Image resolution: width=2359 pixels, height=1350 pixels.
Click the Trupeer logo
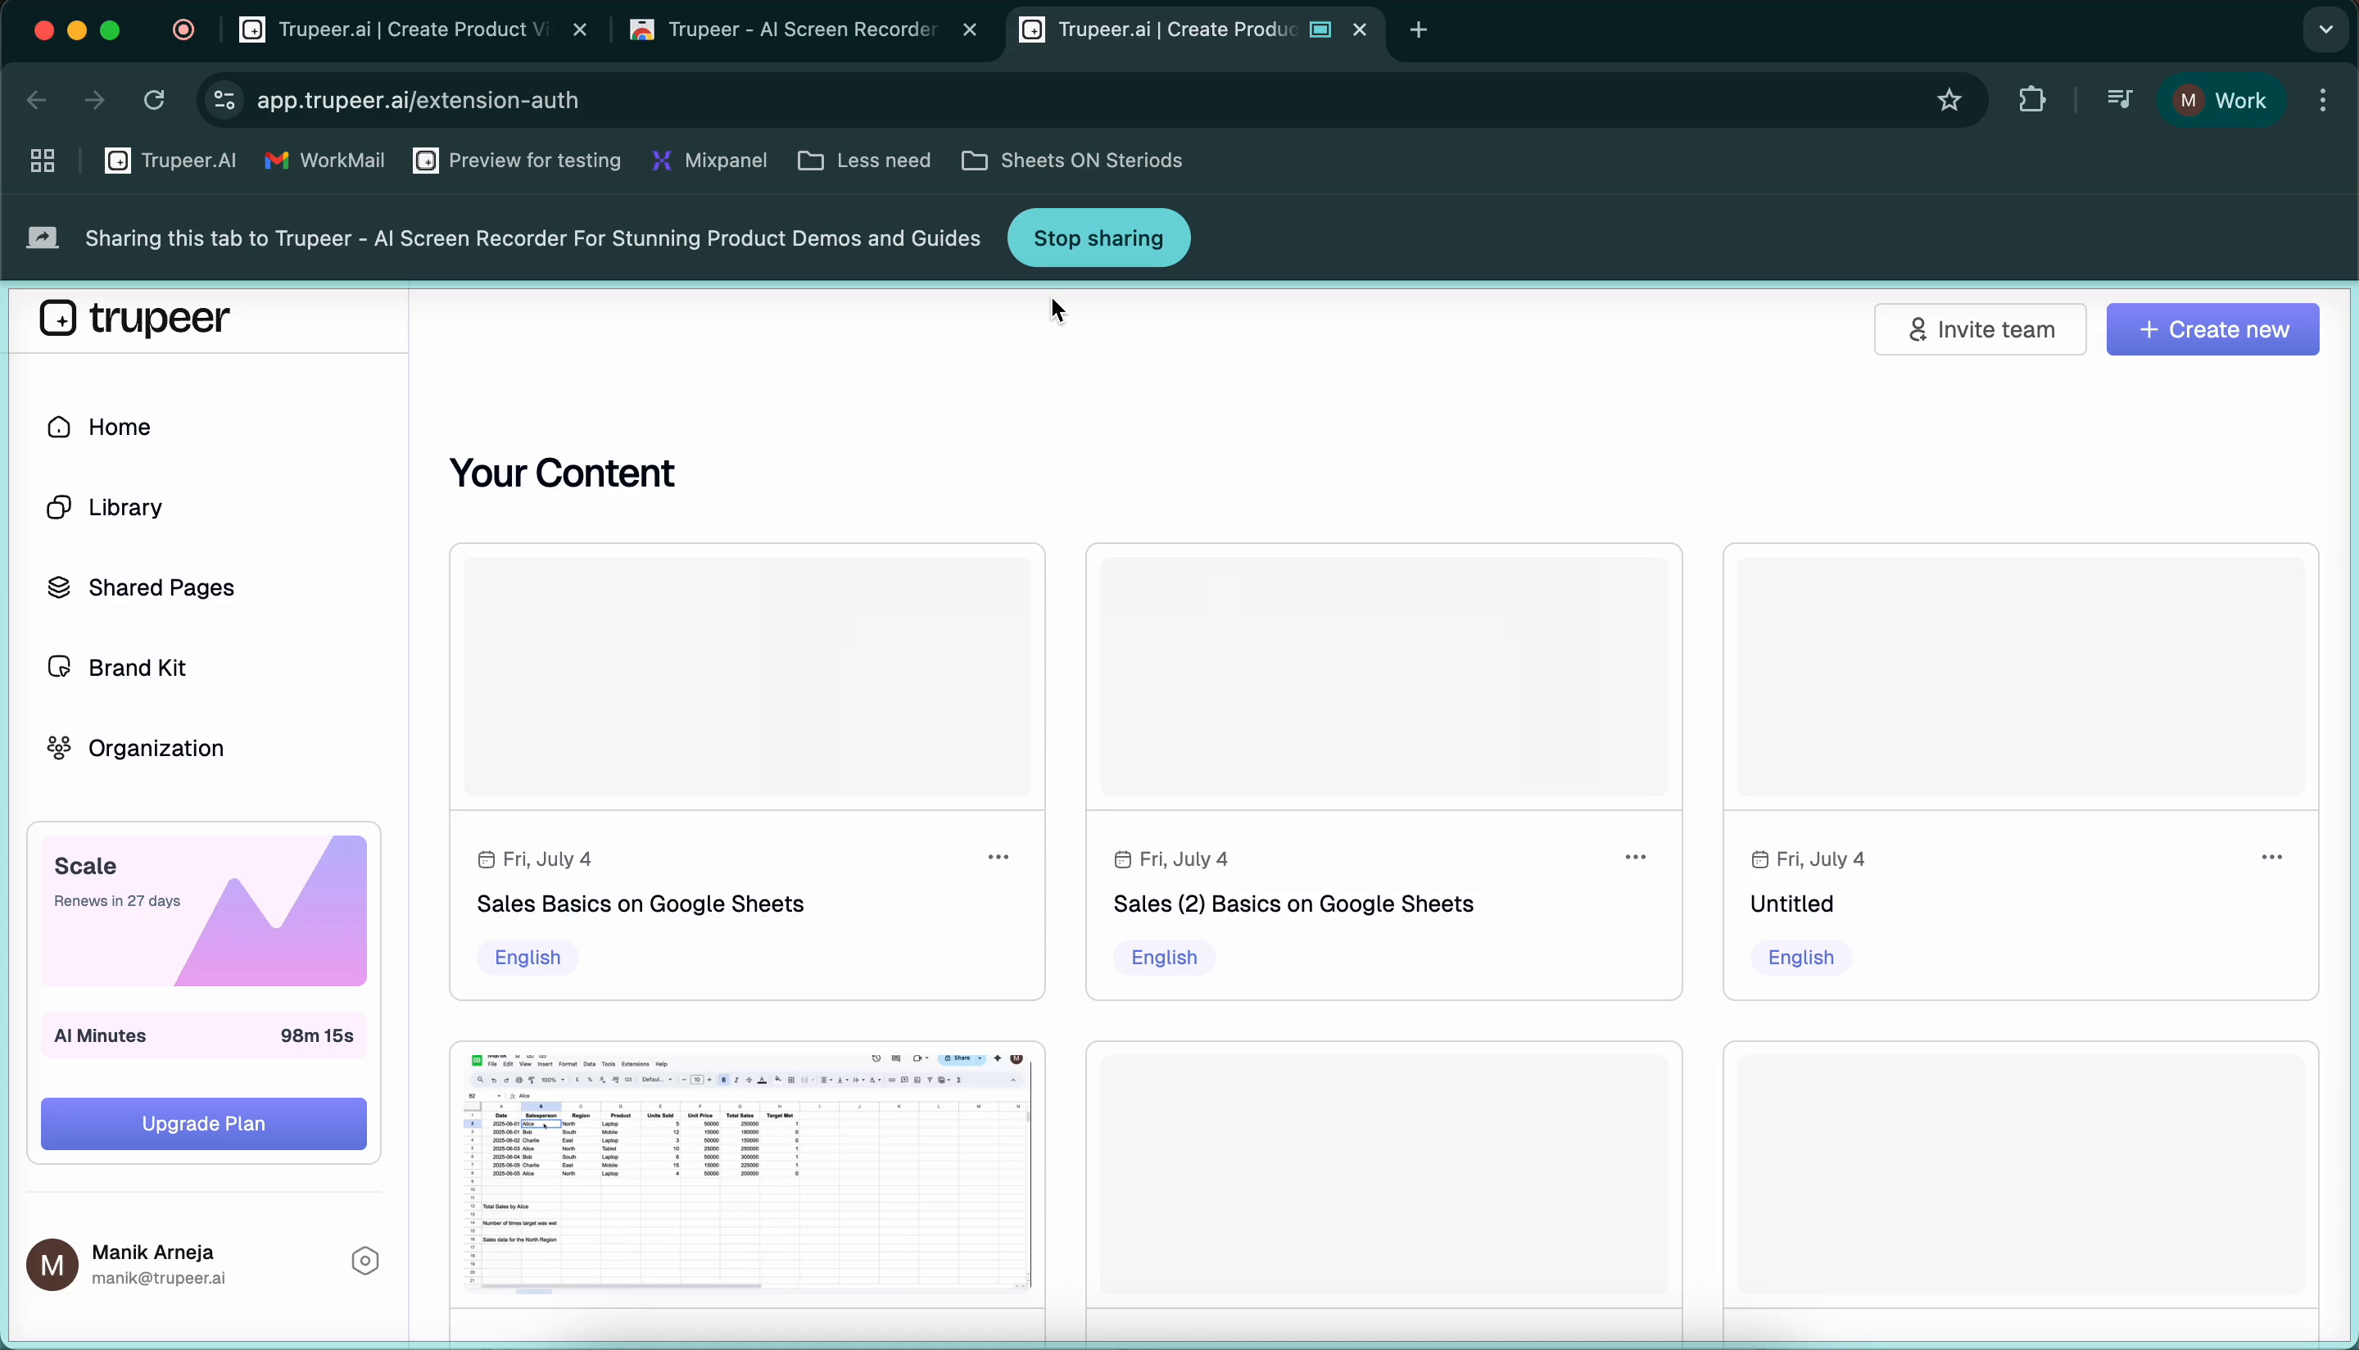tap(133, 318)
